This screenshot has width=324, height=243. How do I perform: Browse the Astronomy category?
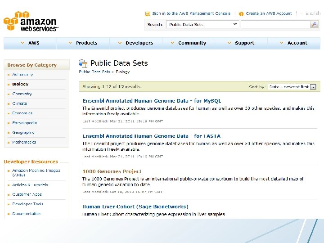(22, 74)
